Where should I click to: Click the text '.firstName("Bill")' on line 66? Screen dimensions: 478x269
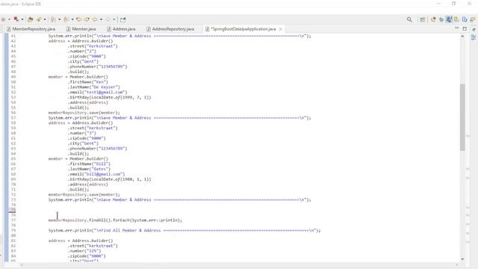click(89, 164)
